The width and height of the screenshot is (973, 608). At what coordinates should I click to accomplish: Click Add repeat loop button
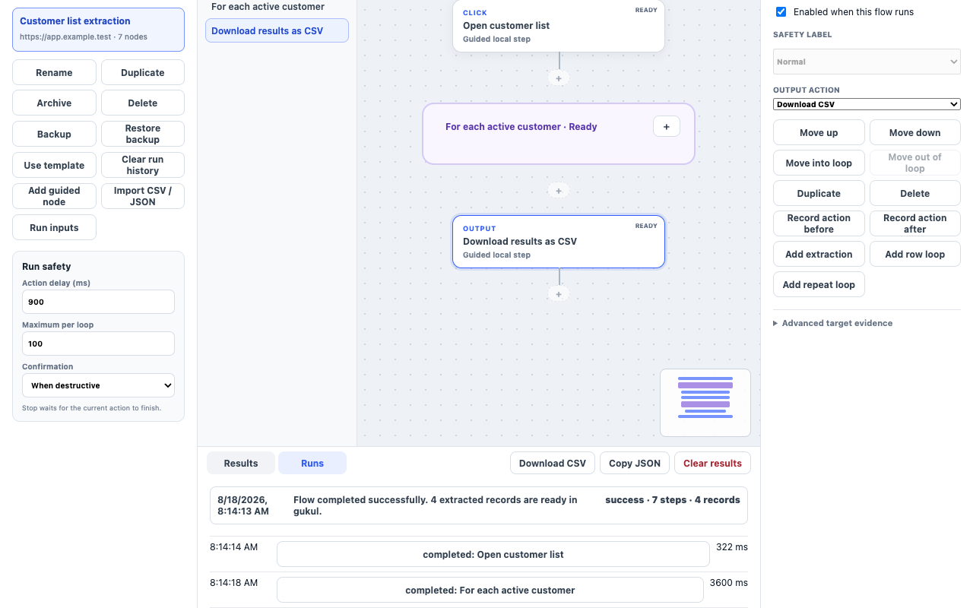click(x=819, y=284)
